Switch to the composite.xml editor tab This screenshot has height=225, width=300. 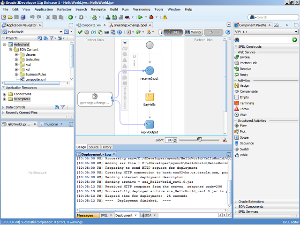click(x=91, y=25)
